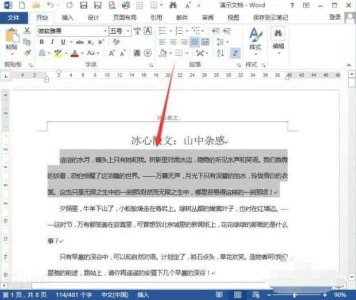Click the Copy icon in clipboard group
356x300 pixels.
27,42
